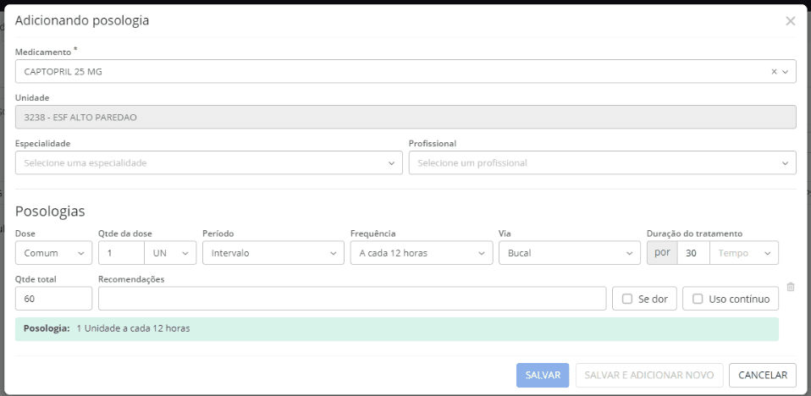
Task: Open the Dose type dropdown showing Comum
Action: point(53,253)
